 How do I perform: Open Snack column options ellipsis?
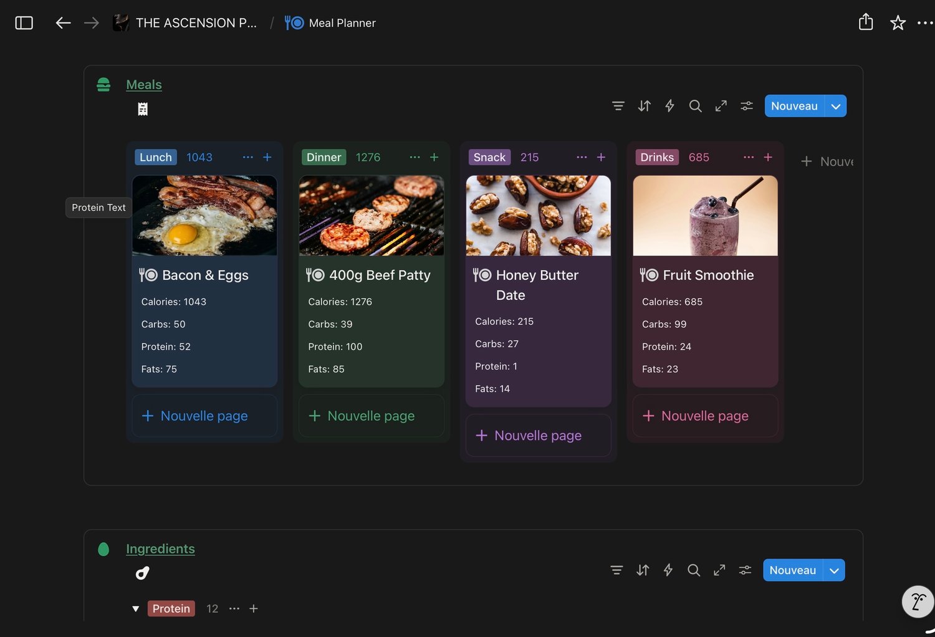tap(582, 157)
